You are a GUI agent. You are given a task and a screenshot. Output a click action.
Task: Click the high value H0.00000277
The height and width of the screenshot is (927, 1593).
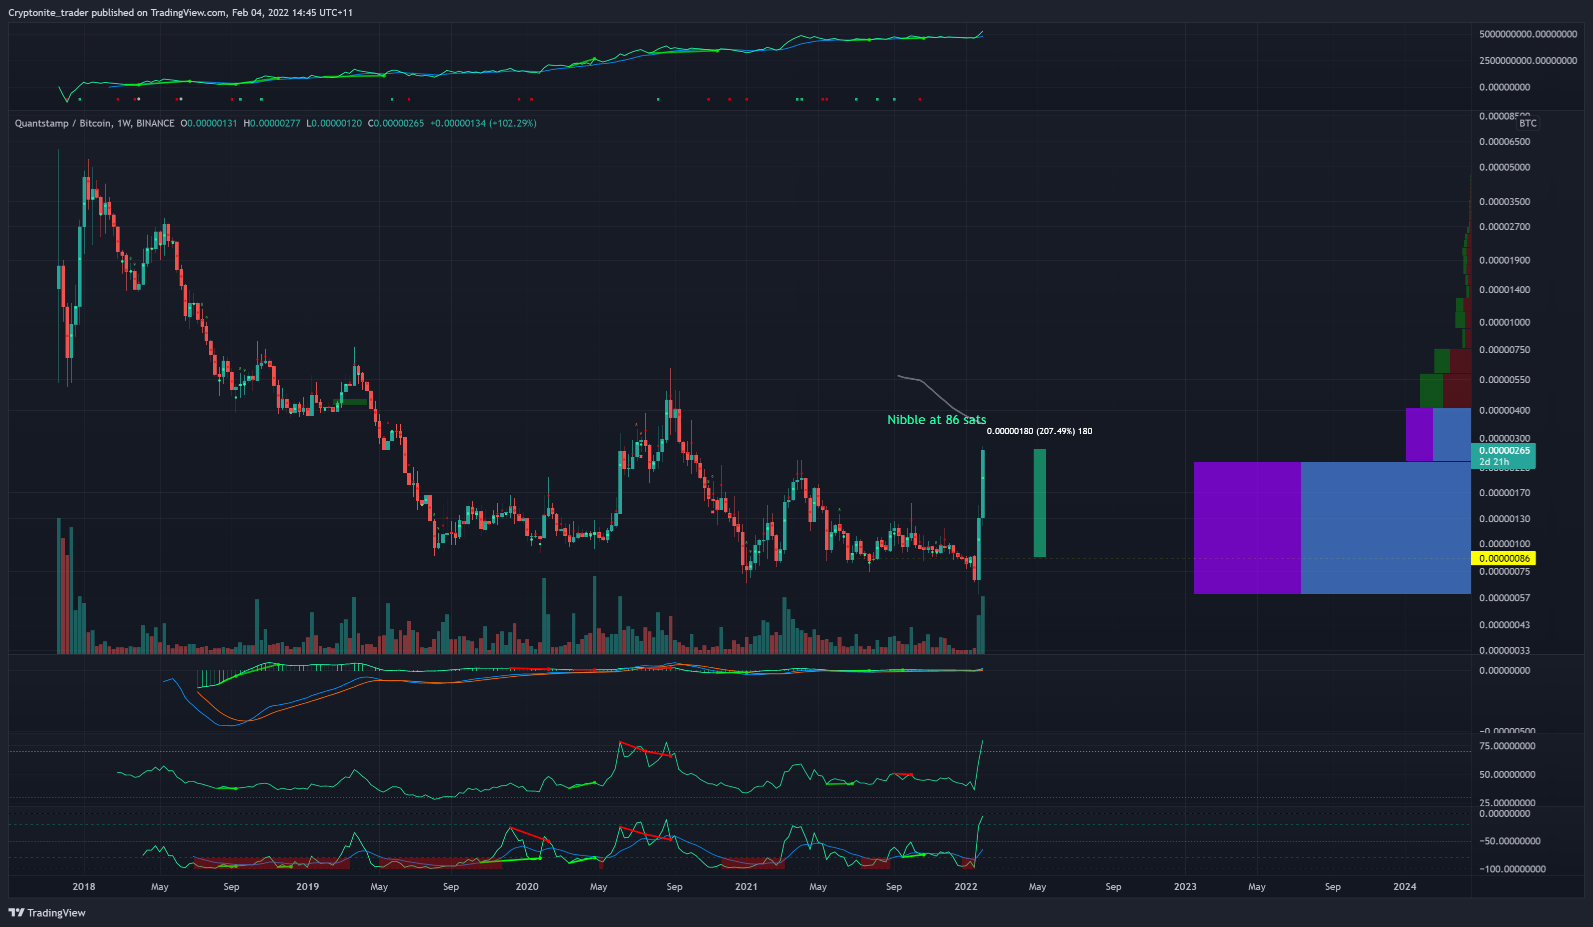[272, 123]
